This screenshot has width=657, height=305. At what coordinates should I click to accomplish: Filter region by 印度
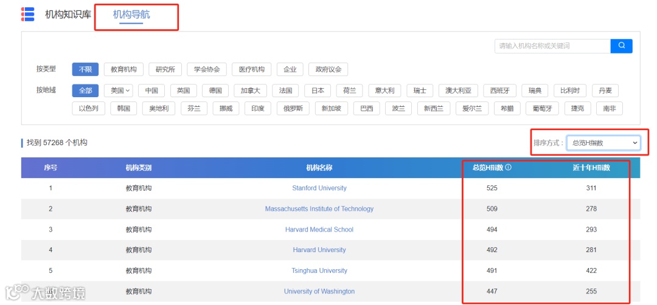pyautogui.click(x=258, y=108)
